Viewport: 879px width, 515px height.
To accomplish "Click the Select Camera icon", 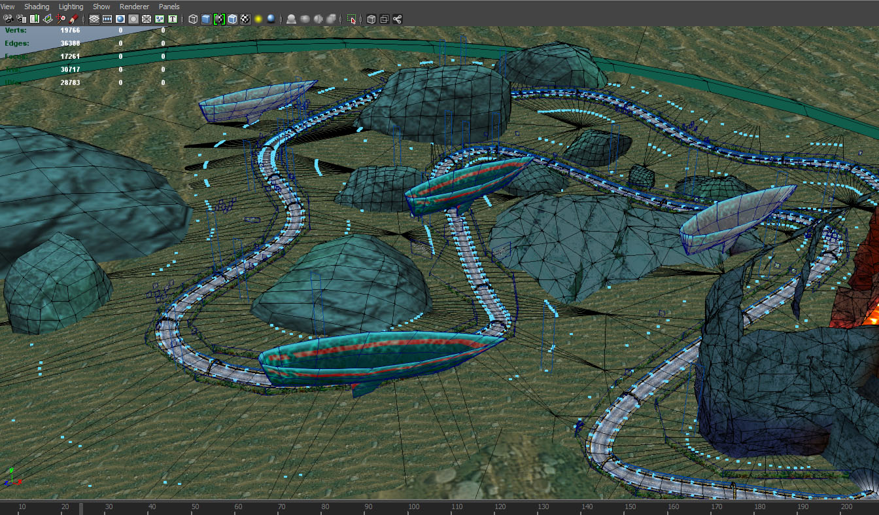I will coord(9,19).
